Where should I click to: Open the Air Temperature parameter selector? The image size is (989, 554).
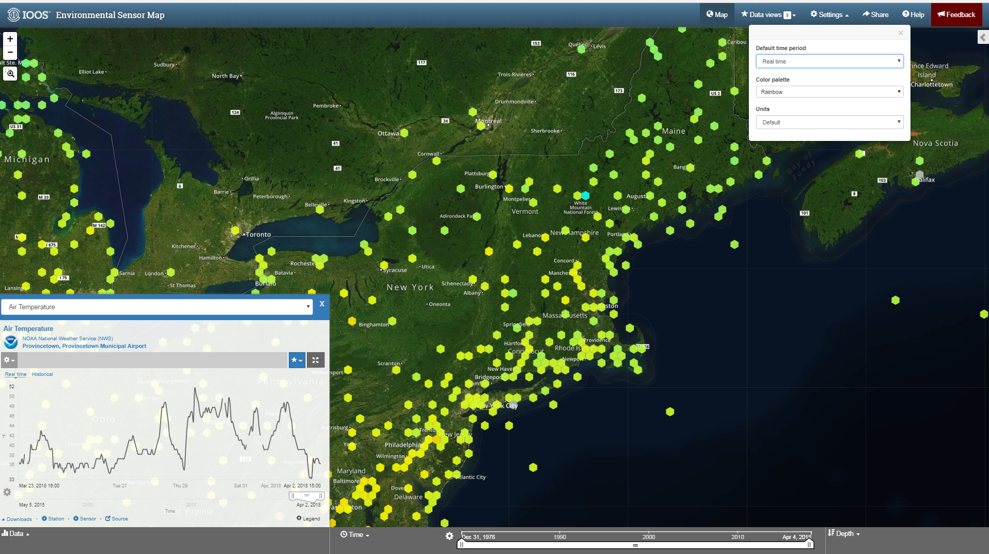click(157, 307)
